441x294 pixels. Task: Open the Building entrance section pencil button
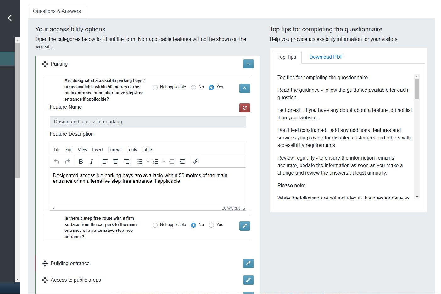pos(248,264)
